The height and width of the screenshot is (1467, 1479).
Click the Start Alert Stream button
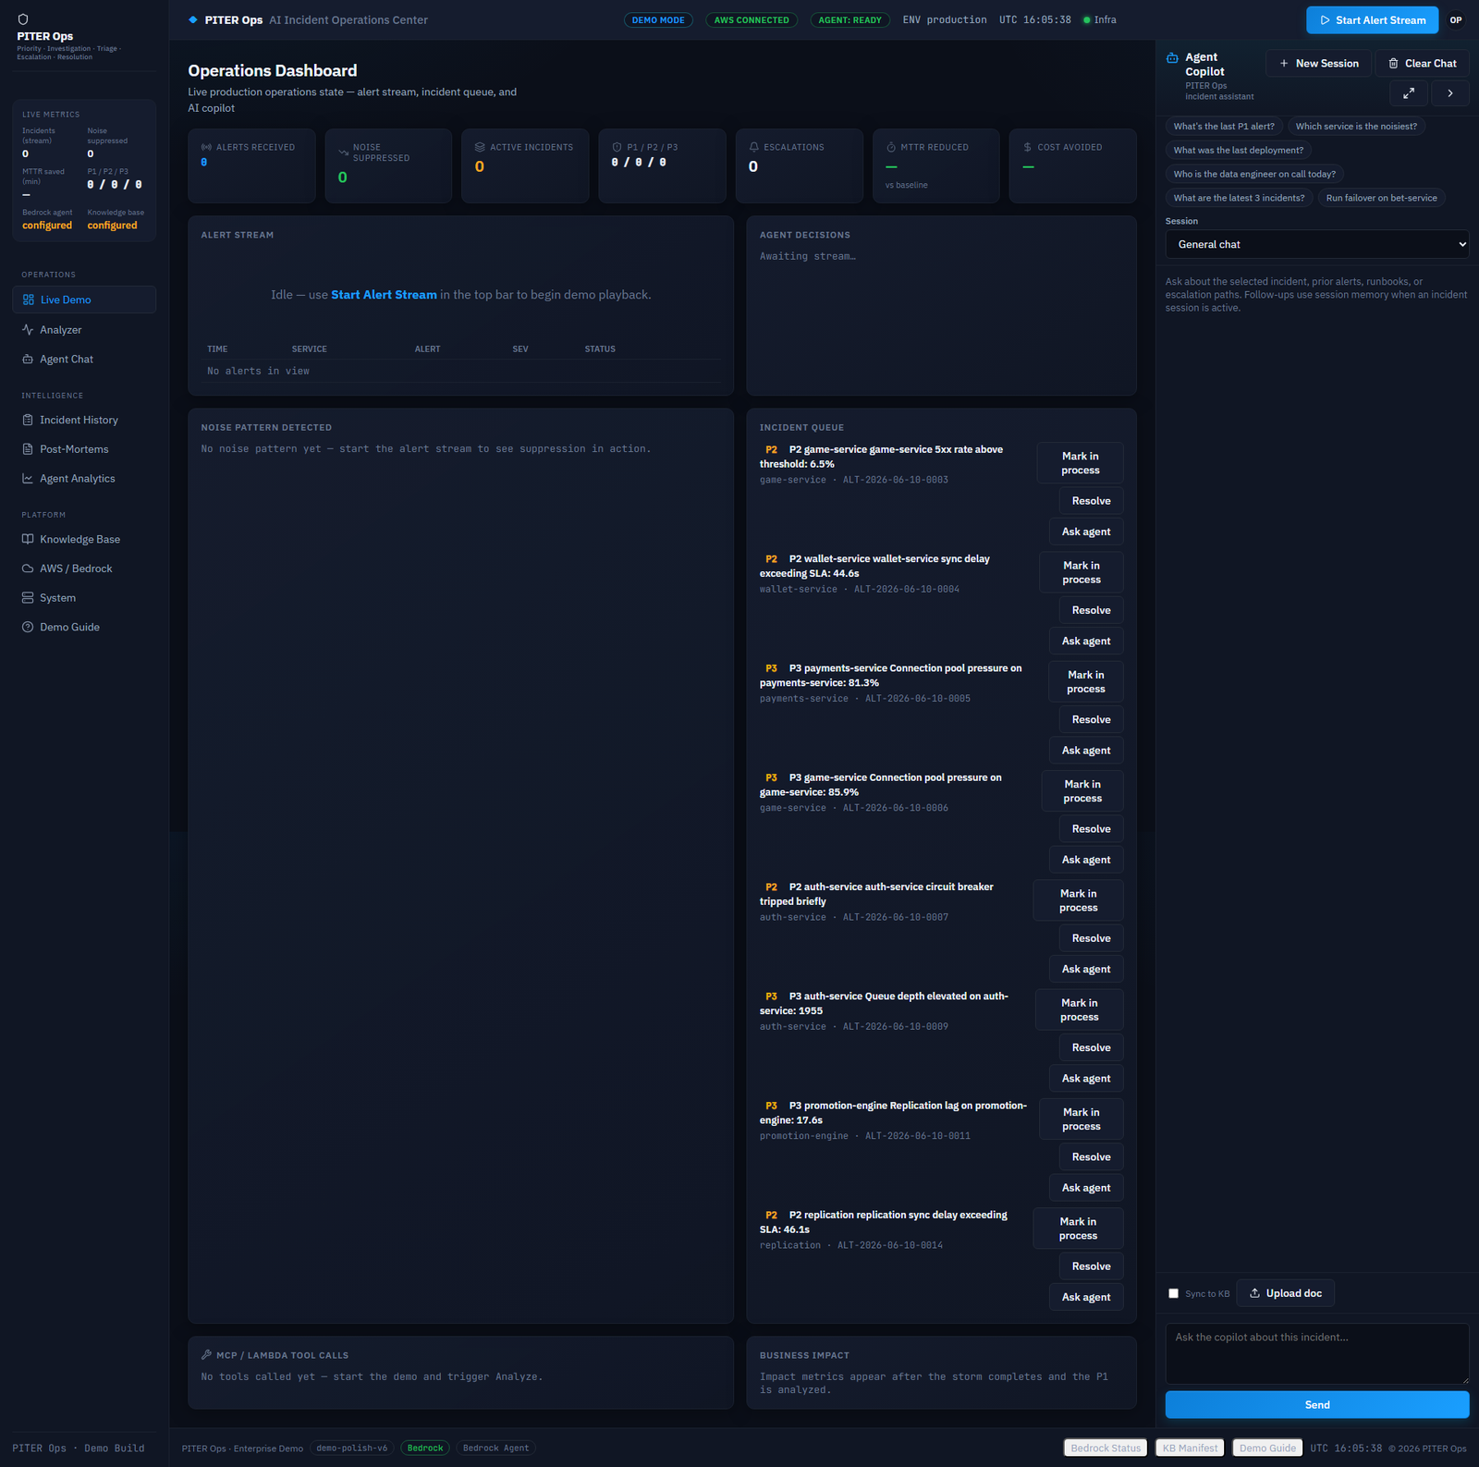[1372, 19]
